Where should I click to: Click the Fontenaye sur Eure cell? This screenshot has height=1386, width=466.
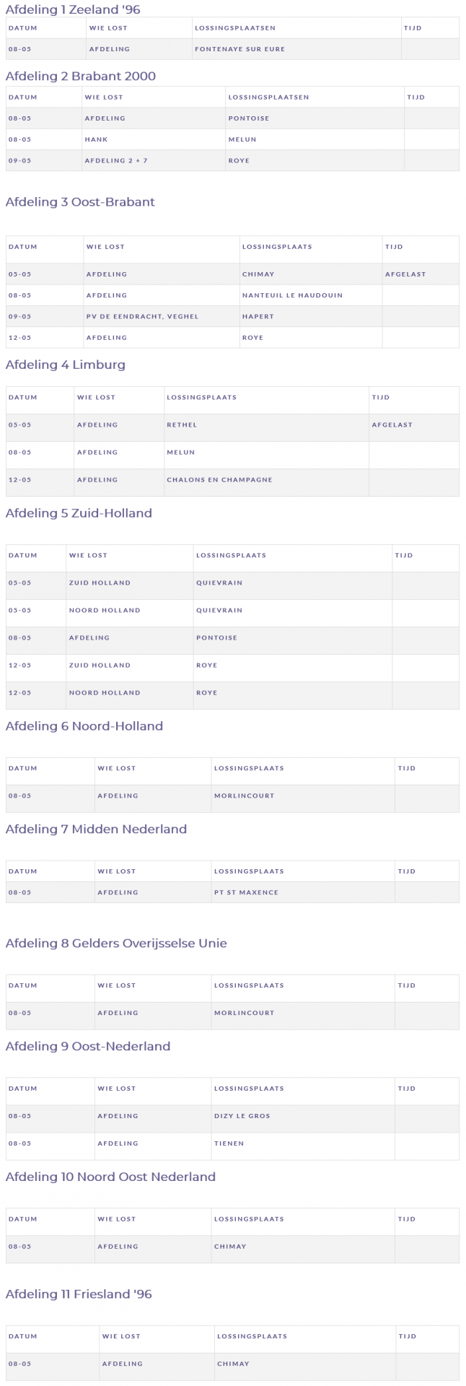(239, 49)
